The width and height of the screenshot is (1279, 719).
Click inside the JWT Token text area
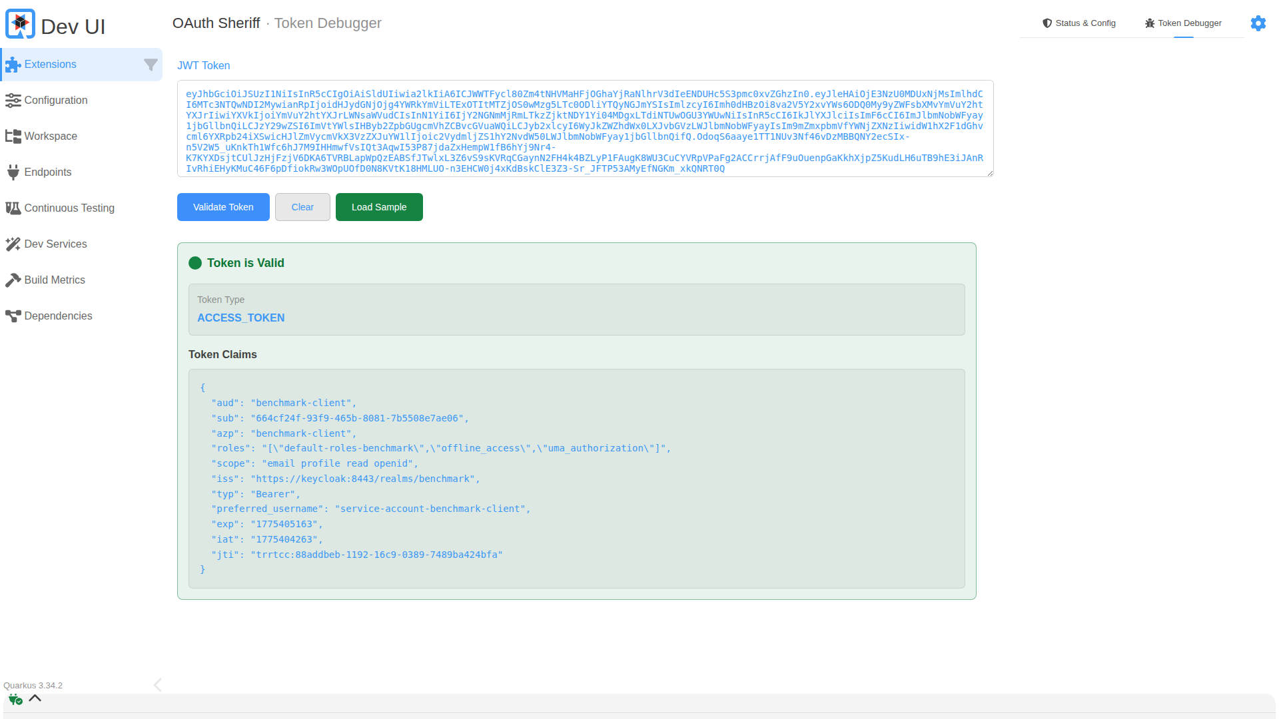point(585,128)
